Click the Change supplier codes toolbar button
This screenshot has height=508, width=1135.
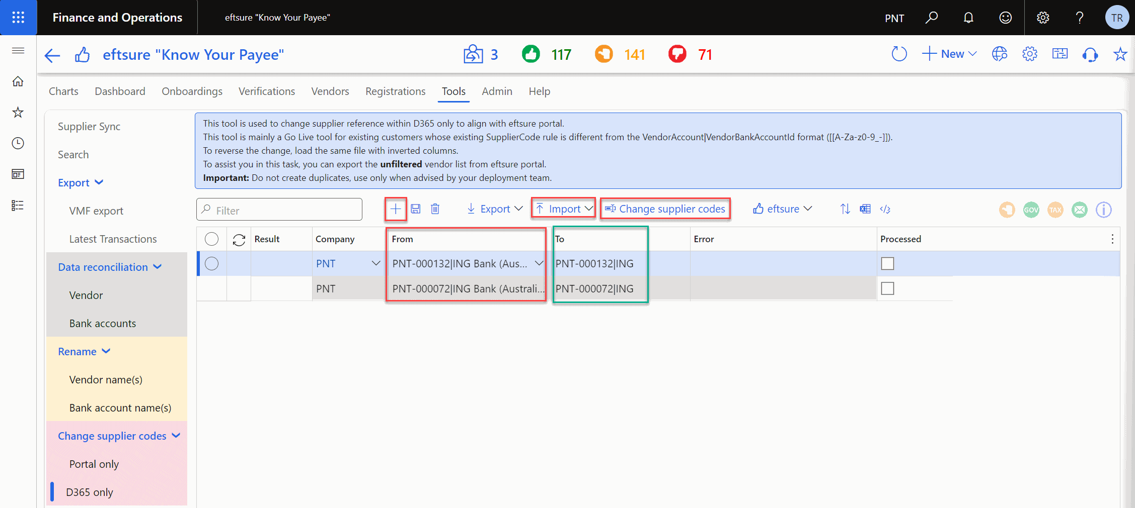665,209
